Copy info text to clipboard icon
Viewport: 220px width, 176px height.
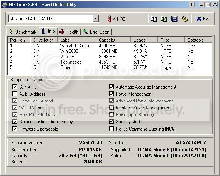154,19
